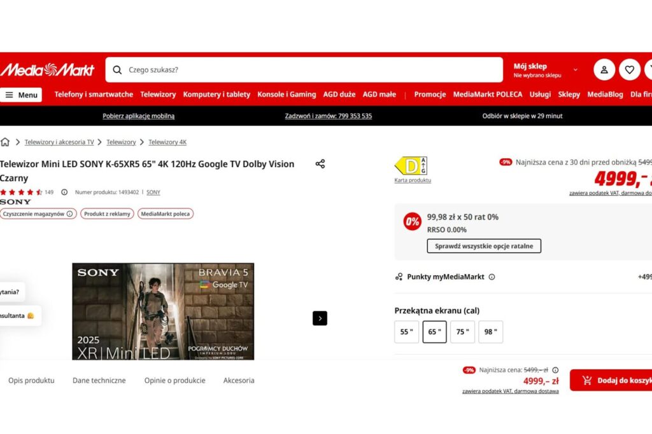
Task: Open Sklepy in navigation bar
Action: [569, 95]
